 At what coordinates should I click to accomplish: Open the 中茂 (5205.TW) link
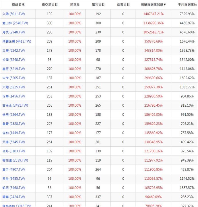[13, 78]
